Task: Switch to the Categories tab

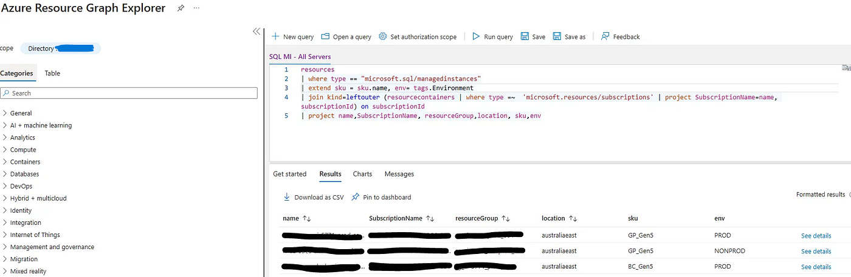Action: [16, 73]
